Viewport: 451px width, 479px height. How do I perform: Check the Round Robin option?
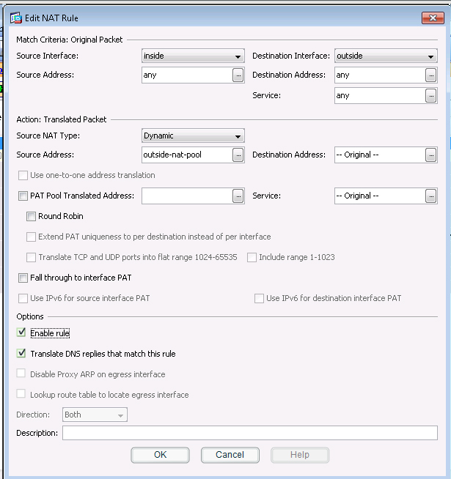click(31, 216)
